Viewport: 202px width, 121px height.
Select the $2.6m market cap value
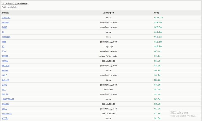[157, 89]
